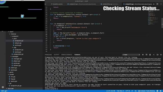163x92 pixels.
Task: Switch to the endpoint.go udp tab
Action: [x=83, y=4]
